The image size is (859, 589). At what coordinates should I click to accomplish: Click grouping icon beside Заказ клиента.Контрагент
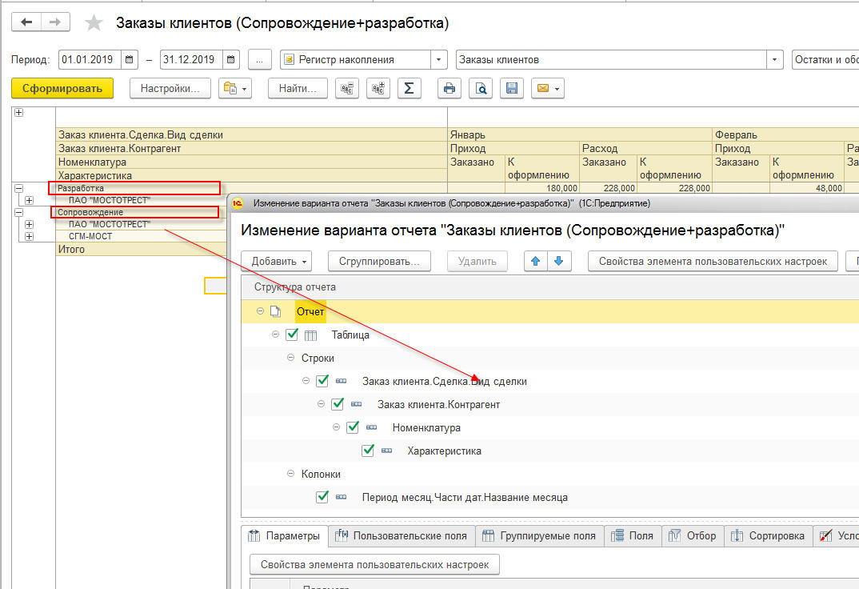356,404
